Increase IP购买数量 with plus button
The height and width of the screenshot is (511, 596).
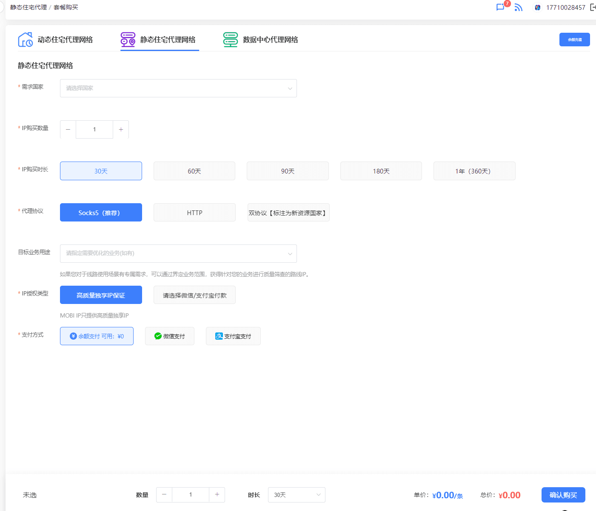[121, 129]
